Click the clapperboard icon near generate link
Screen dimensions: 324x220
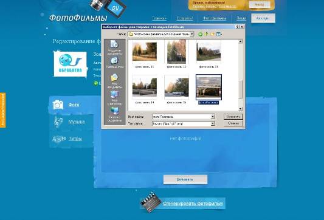tap(151, 202)
